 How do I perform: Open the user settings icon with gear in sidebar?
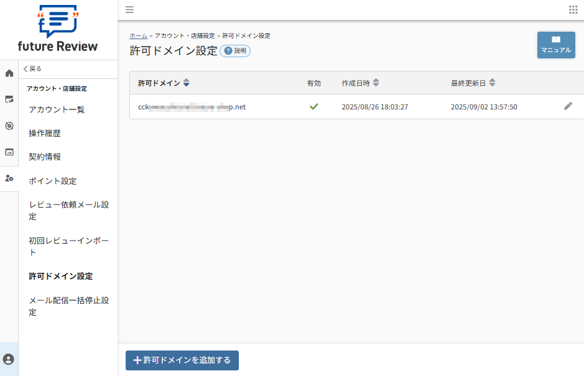pyautogui.click(x=9, y=179)
